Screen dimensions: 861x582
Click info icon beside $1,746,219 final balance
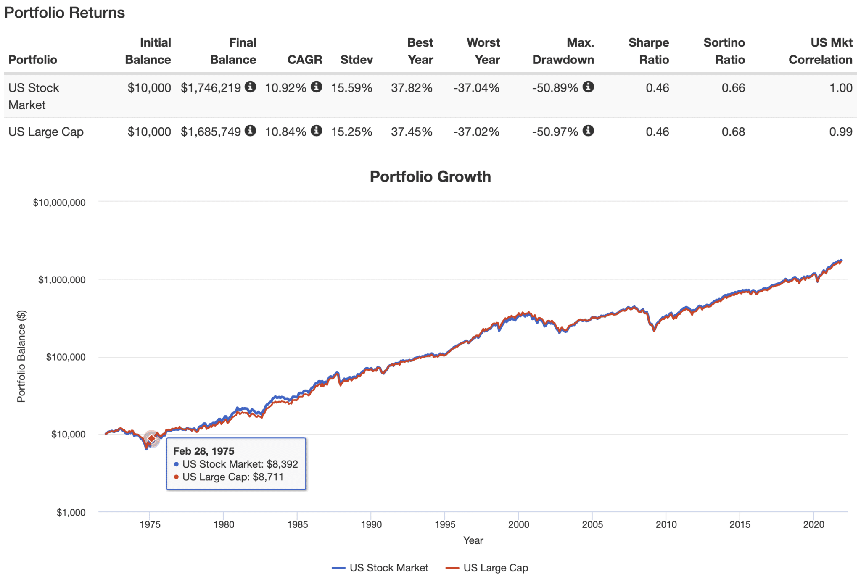click(x=250, y=87)
